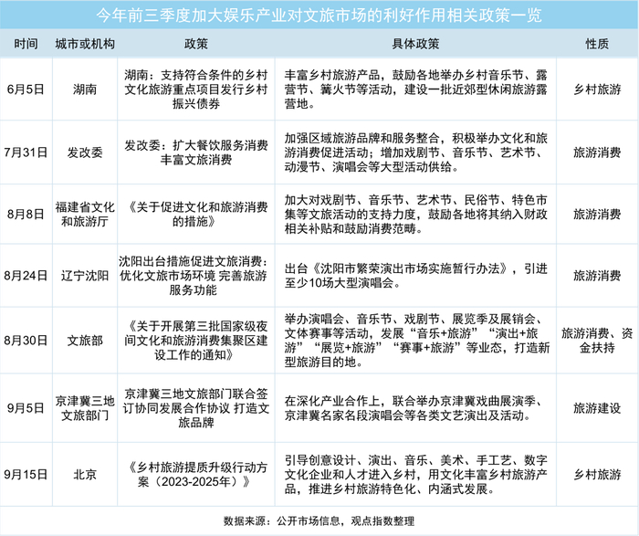Select 旅游消费 nature cell in 发改委 row
Image resolution: width=639 pixels, height=536 pixels.
pyautogui.click(x=597, y=152)
